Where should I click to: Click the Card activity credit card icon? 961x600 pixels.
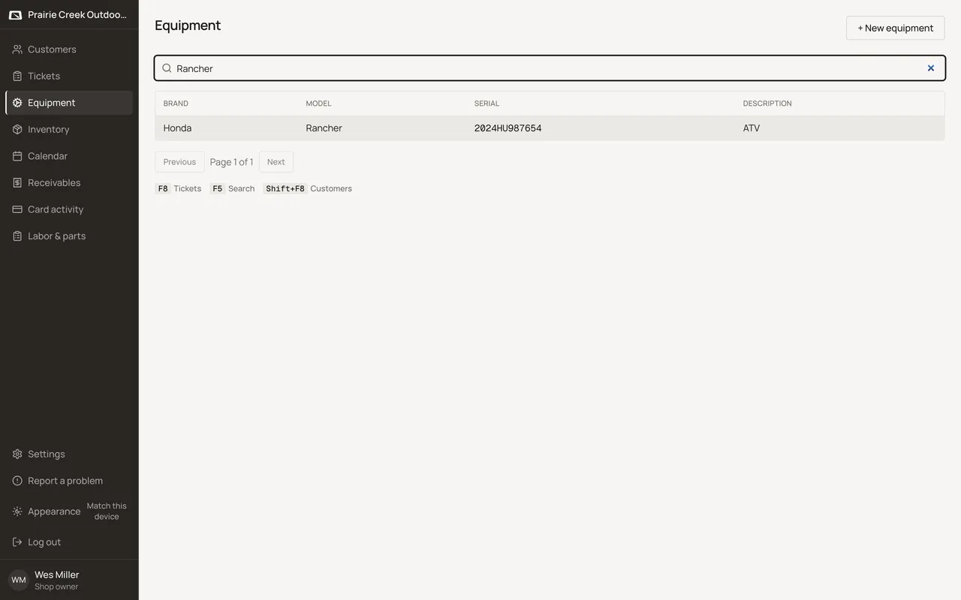[x=17, y=209]
